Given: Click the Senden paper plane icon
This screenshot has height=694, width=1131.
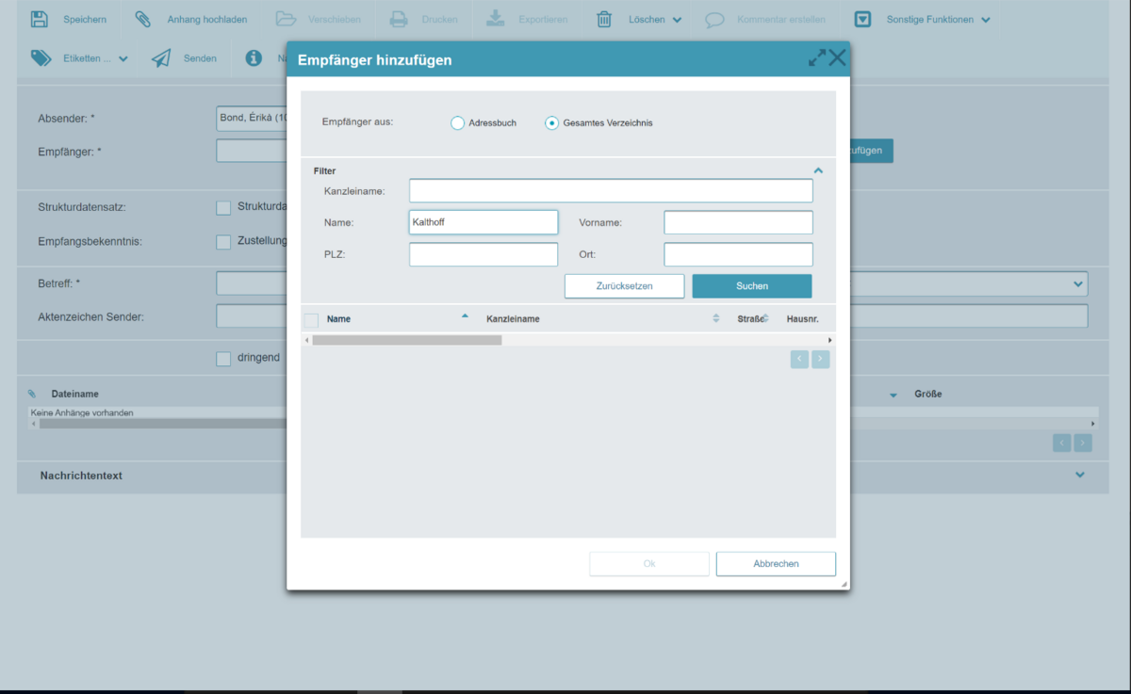Looking at the screenshot, I should tap(161, 58).
